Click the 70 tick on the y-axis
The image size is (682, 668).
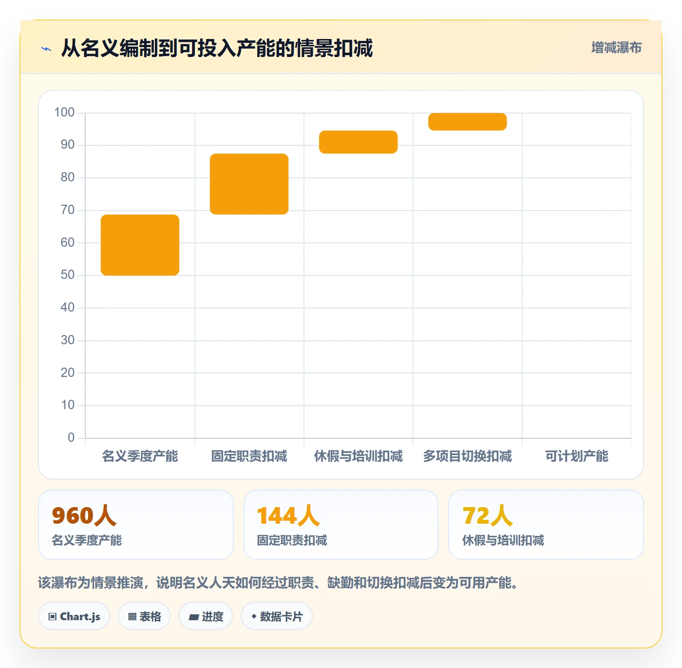coord(68,210)
